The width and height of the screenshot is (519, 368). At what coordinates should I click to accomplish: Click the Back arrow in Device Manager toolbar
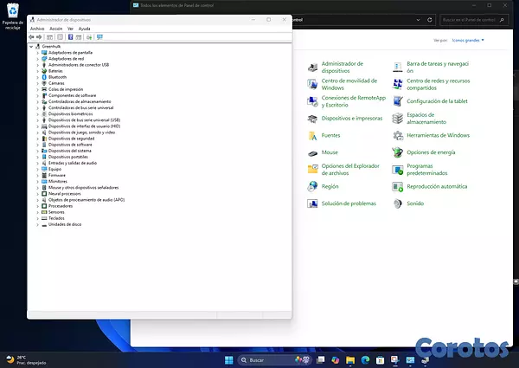(x=31, y=37)
